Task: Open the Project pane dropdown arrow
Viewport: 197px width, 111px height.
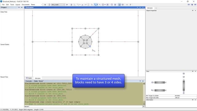Action: [x=19, y=7]
